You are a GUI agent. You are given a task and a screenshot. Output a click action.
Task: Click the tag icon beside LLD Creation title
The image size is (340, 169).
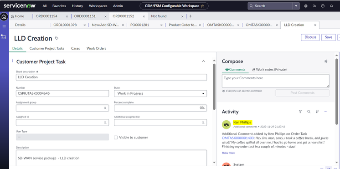tap(57, 38)
